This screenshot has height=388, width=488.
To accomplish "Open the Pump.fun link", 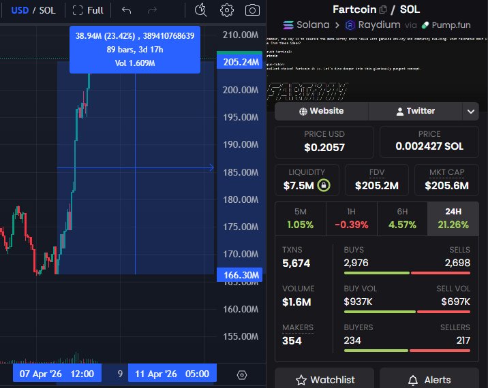I will tap(446, 25).
